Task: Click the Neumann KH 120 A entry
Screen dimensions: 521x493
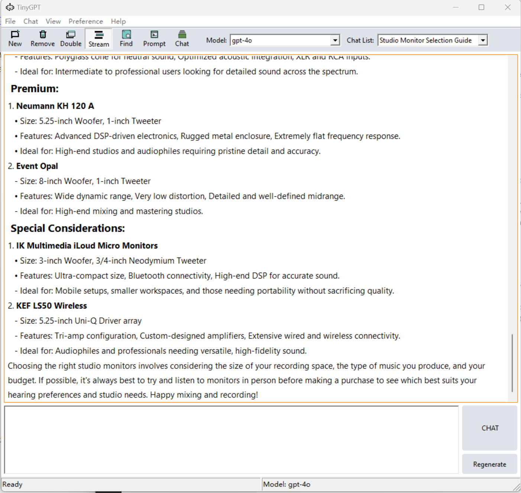Action: click(x=55, y=106)
